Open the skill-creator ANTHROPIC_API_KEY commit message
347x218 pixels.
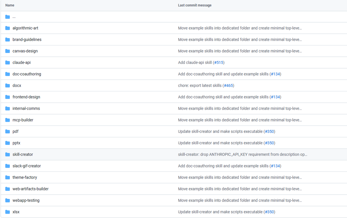tap(243, 154)
